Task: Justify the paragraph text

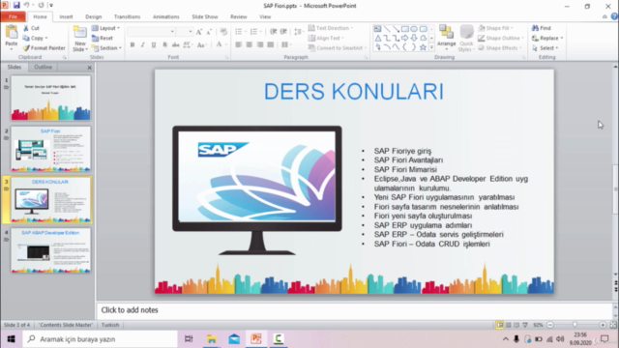Action: pos(271,44)
